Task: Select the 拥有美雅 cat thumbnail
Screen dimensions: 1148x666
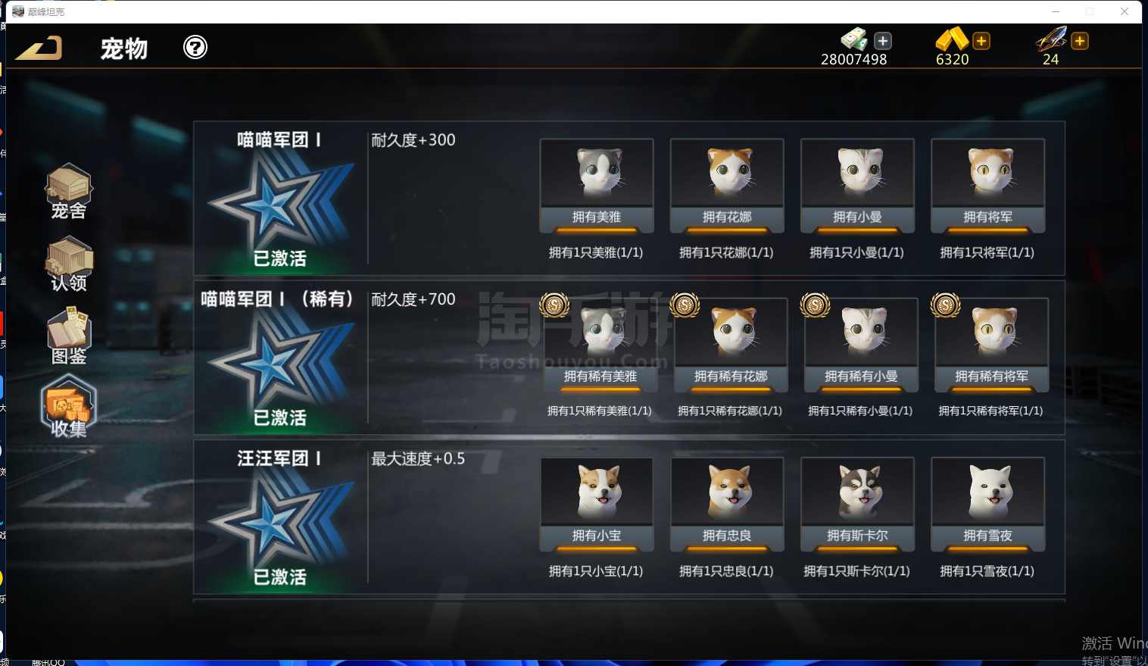Action: (597, 186)
